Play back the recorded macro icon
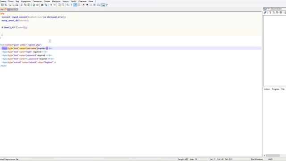The width and height of the screenshot is (286, 161). coord(91,5)
